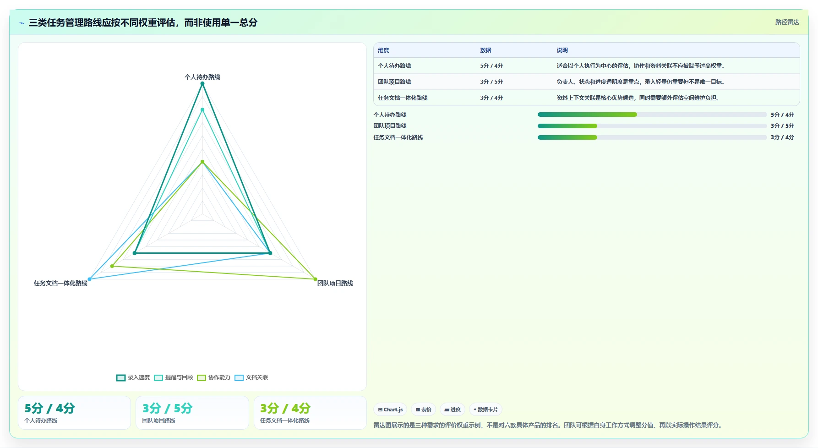Click the 个人待办路线 radar axis label

coord(202,77)
